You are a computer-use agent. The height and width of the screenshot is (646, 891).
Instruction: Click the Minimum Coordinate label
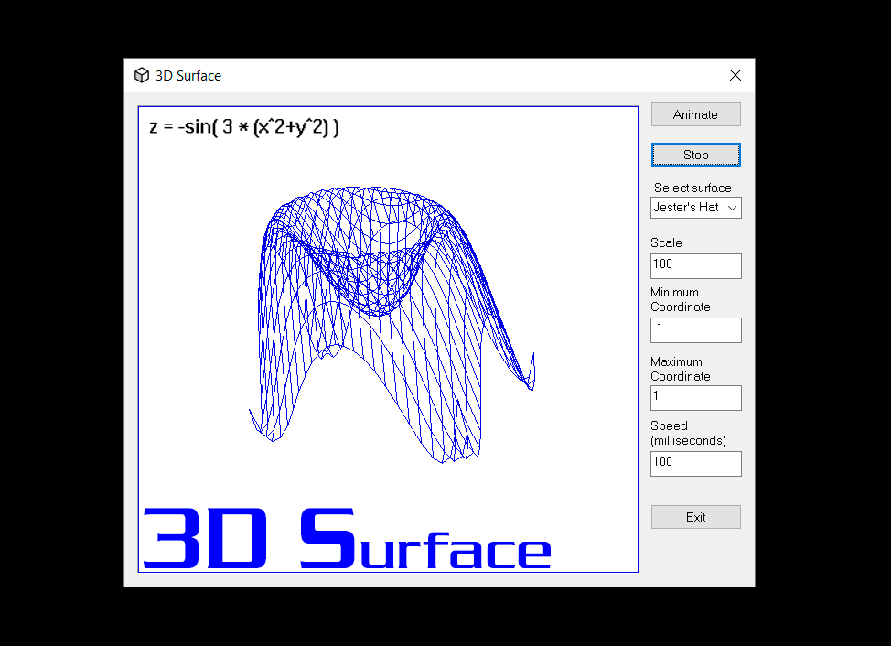[x=681, y=299]
